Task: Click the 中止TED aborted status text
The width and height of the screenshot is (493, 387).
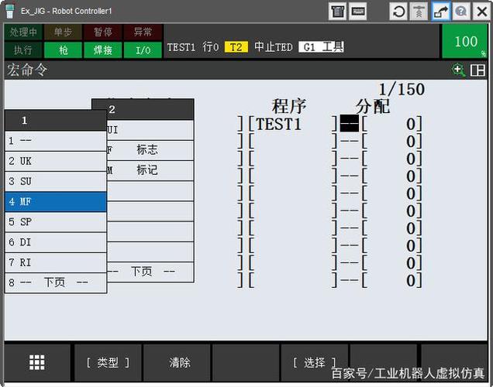Action: coord(273,47)
